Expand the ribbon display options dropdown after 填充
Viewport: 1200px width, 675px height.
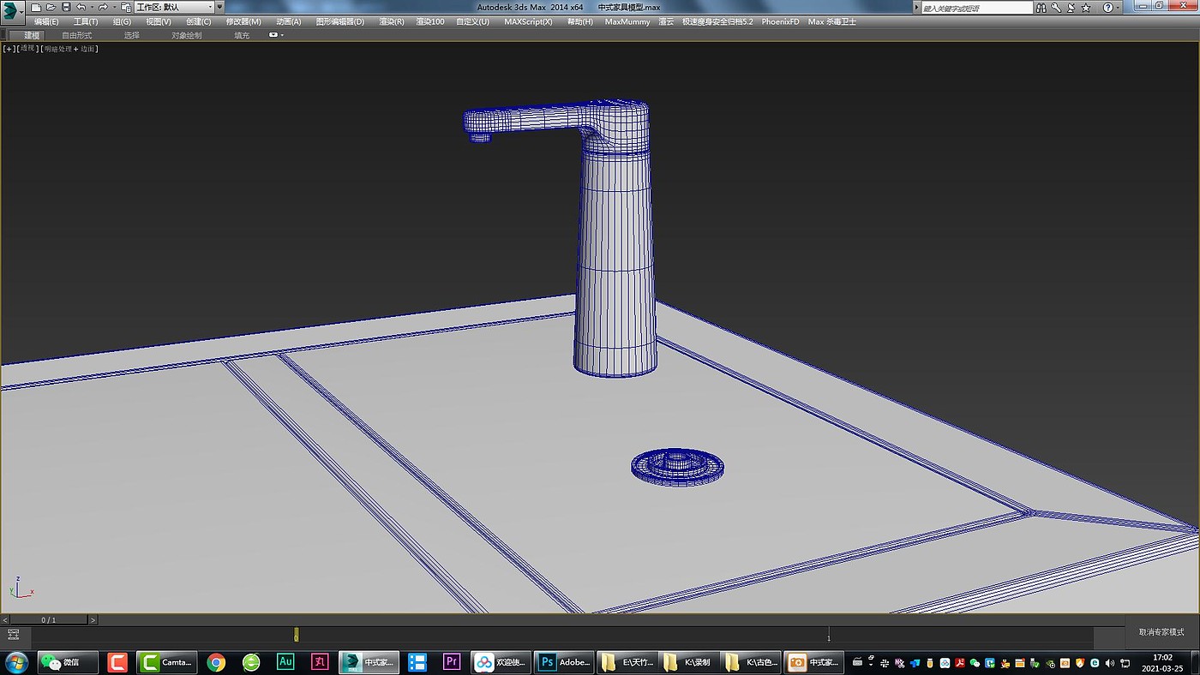(x=277, y=35)
